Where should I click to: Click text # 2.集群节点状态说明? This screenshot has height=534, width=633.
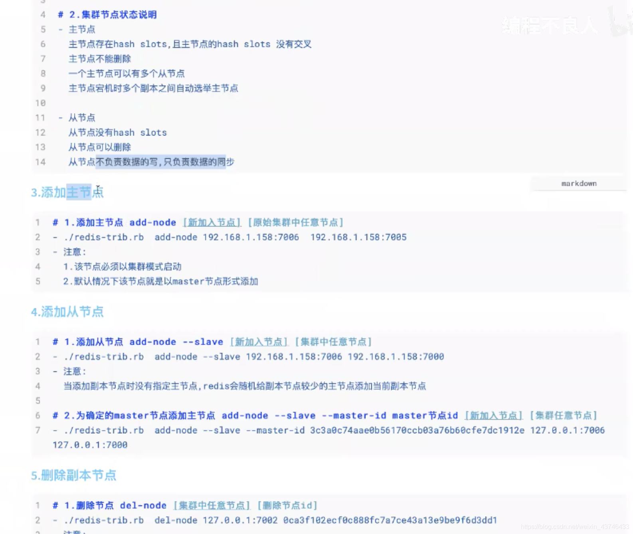(107, 15)
